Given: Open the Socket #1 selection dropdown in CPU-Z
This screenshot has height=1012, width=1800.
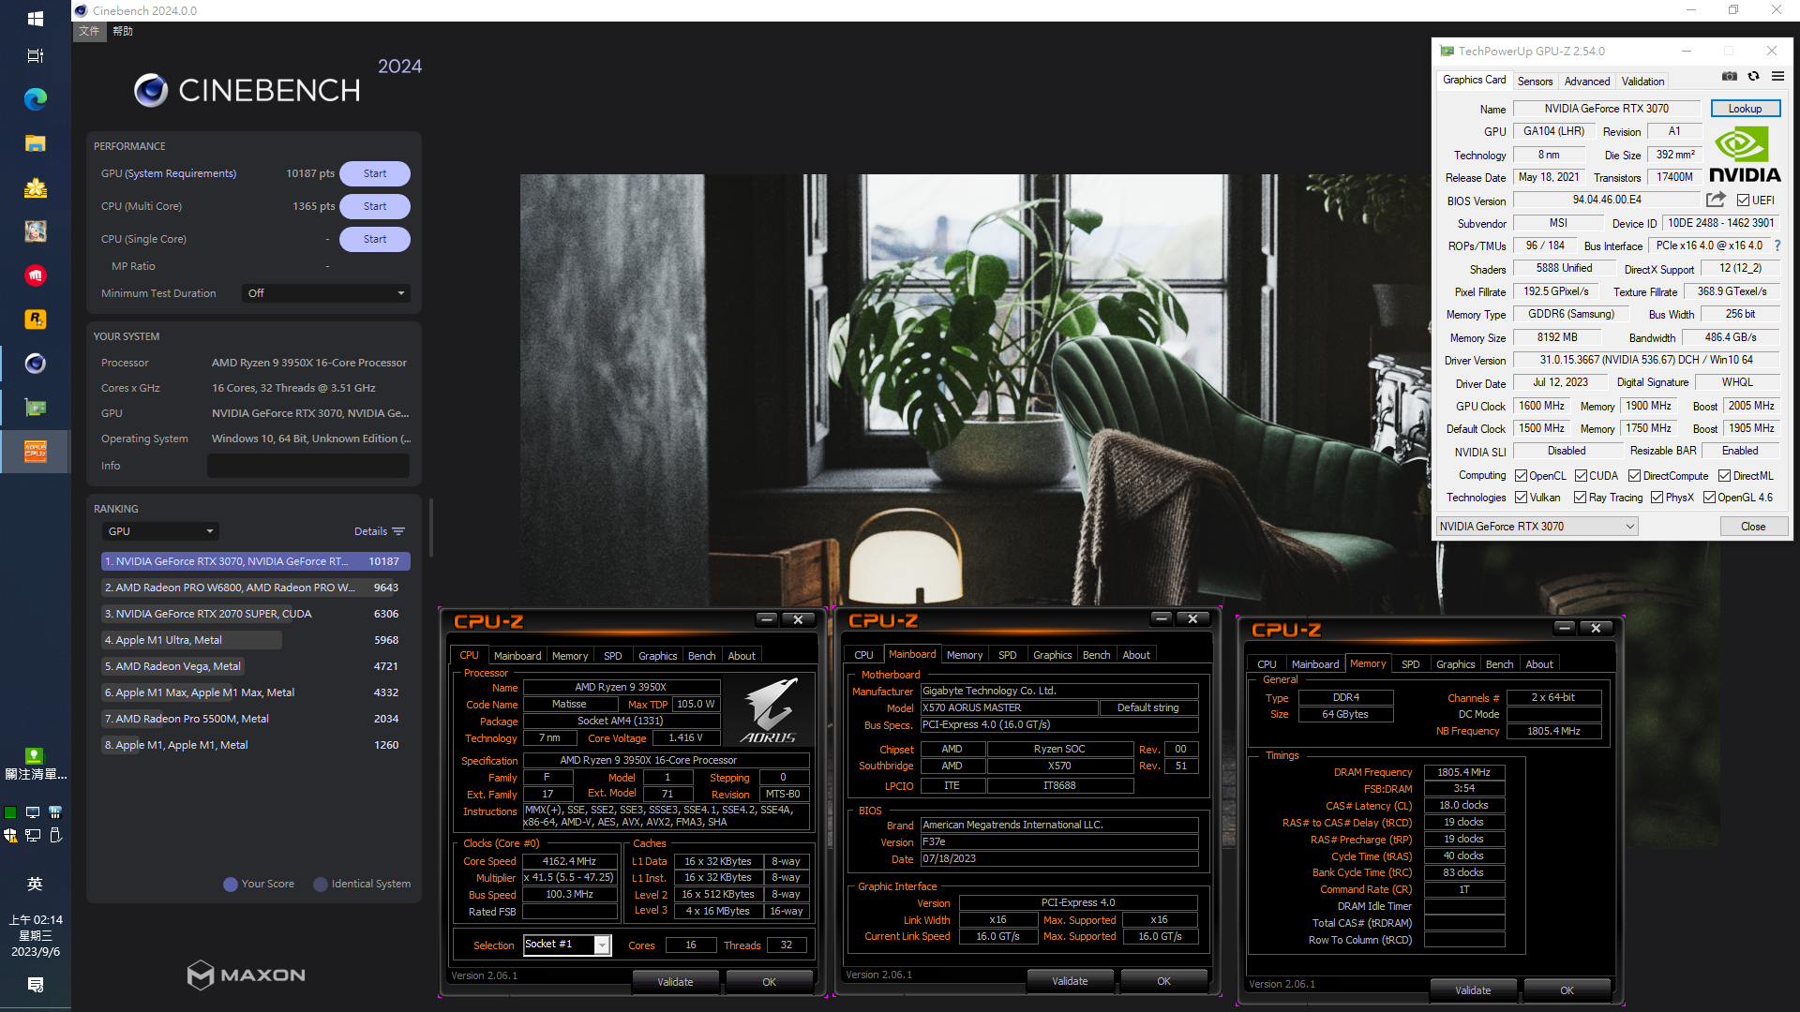Looking at the screenshot, I should (x=567, y=945).
